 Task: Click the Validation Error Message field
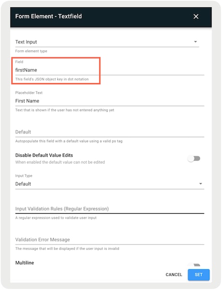(110, 240)
